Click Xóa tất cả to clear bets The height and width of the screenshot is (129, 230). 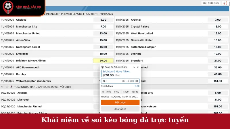tap(120, 109)
